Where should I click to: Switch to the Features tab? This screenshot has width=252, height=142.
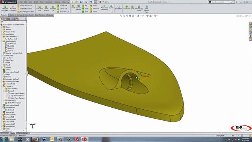[4, 15]
